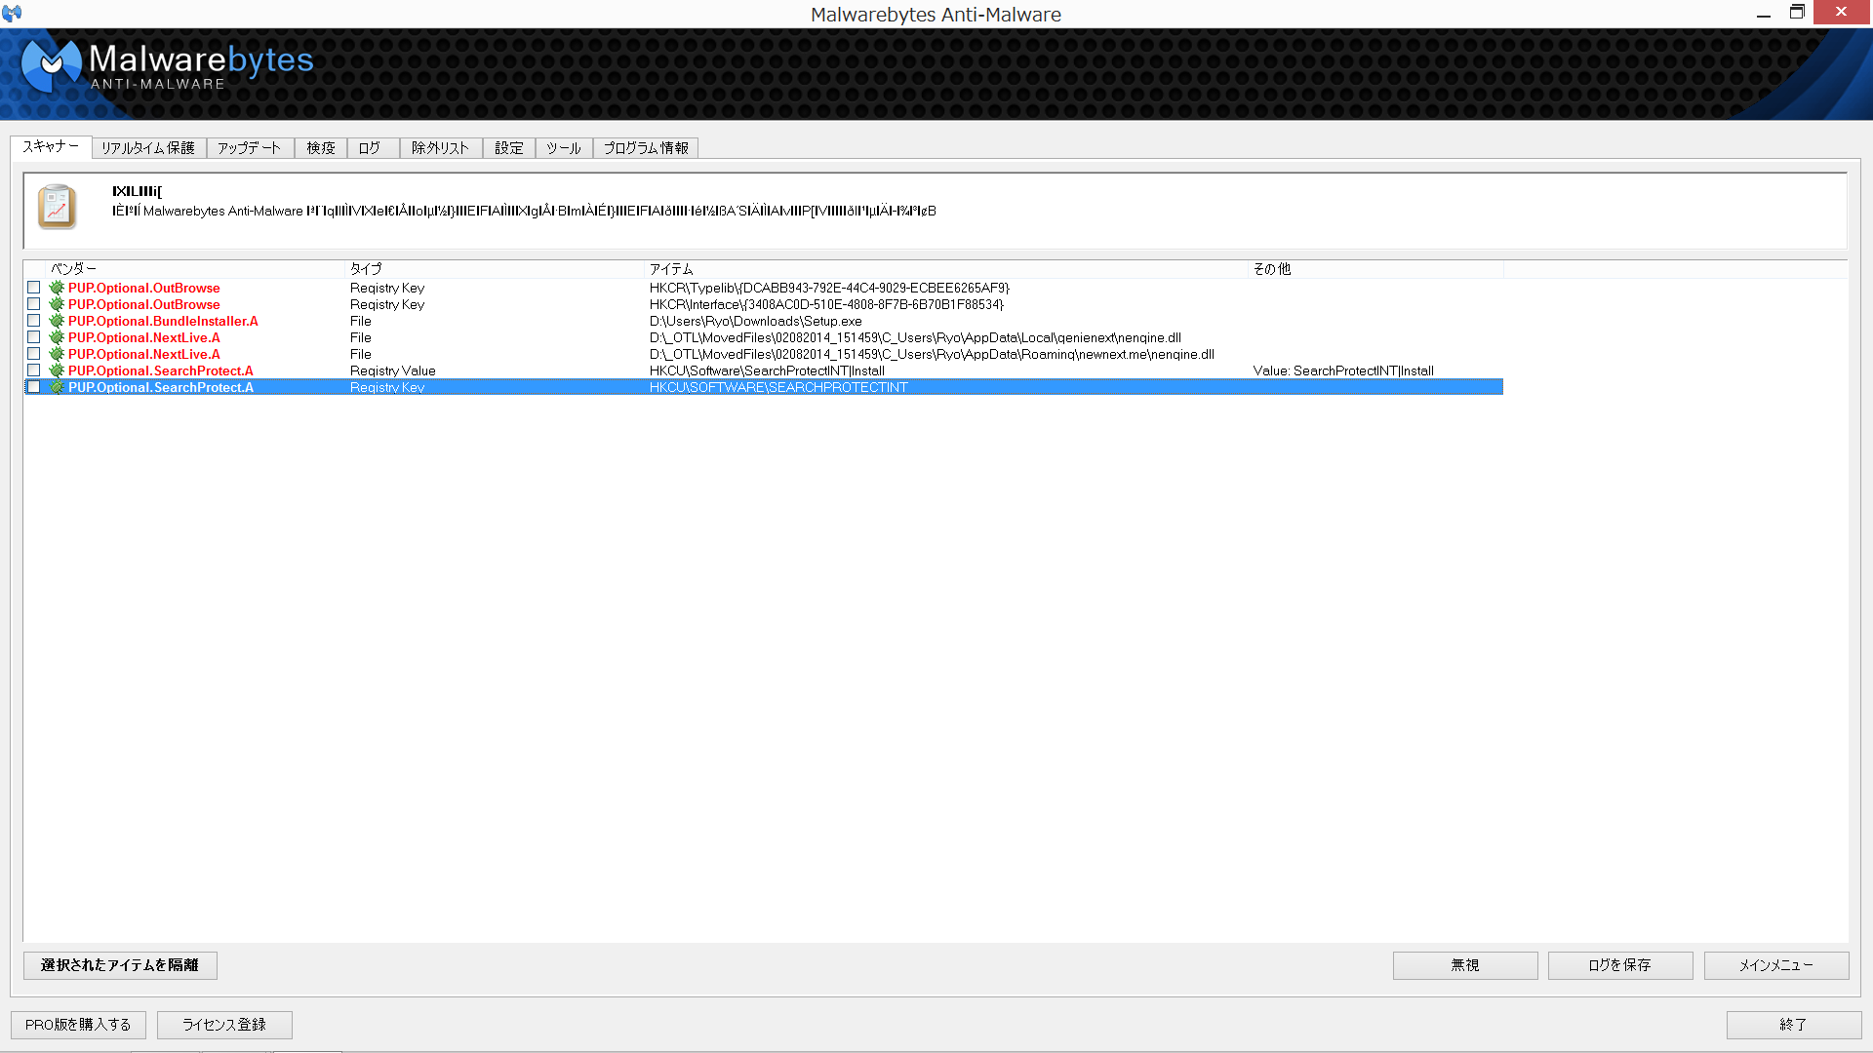Select HKCU\Software\SearchProtectINT|Install item

click(x=767, y=370)
